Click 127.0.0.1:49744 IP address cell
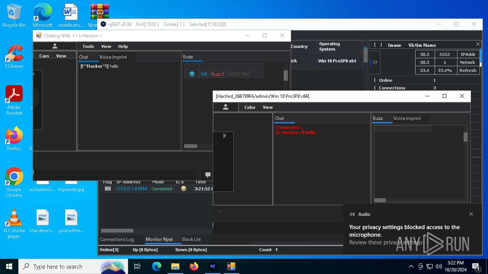This screenshot has width=488, height=274. point(132,189)
